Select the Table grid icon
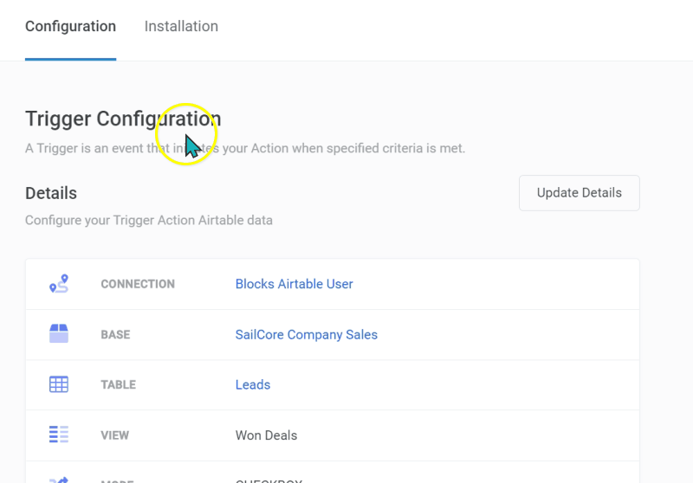Screen dimensions: 693x483 coord(58,384)
